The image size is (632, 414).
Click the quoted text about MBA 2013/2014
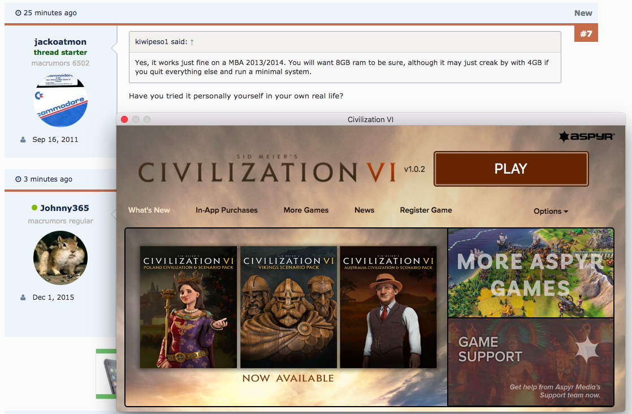(342, 67)
